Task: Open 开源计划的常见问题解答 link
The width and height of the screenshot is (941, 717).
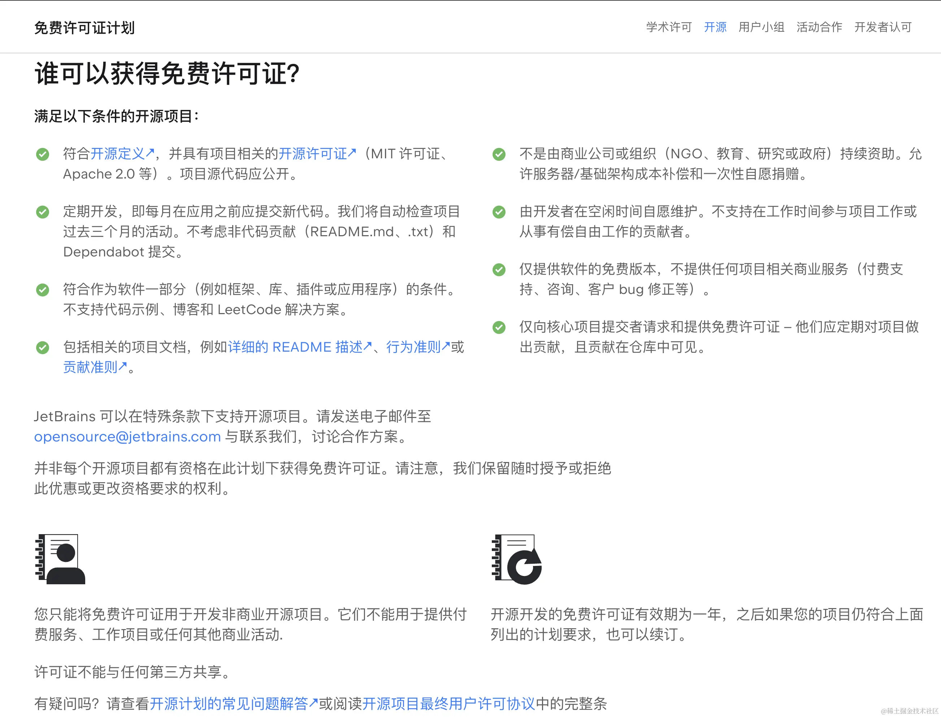Action: pos(233,703)
